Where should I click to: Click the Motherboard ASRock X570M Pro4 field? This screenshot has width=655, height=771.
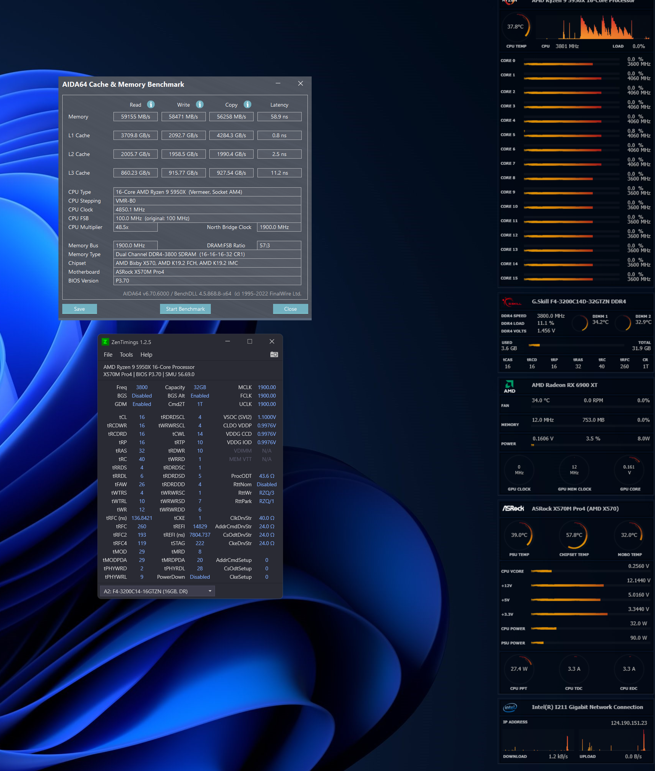coord(207,272)
